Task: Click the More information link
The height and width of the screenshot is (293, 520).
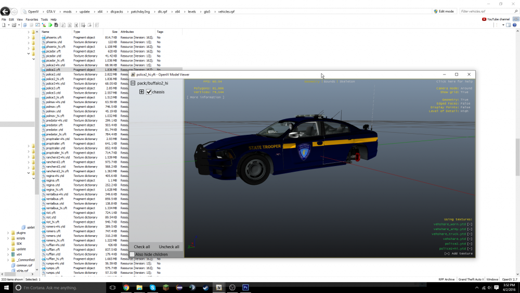Action: [x=205, y=97]
